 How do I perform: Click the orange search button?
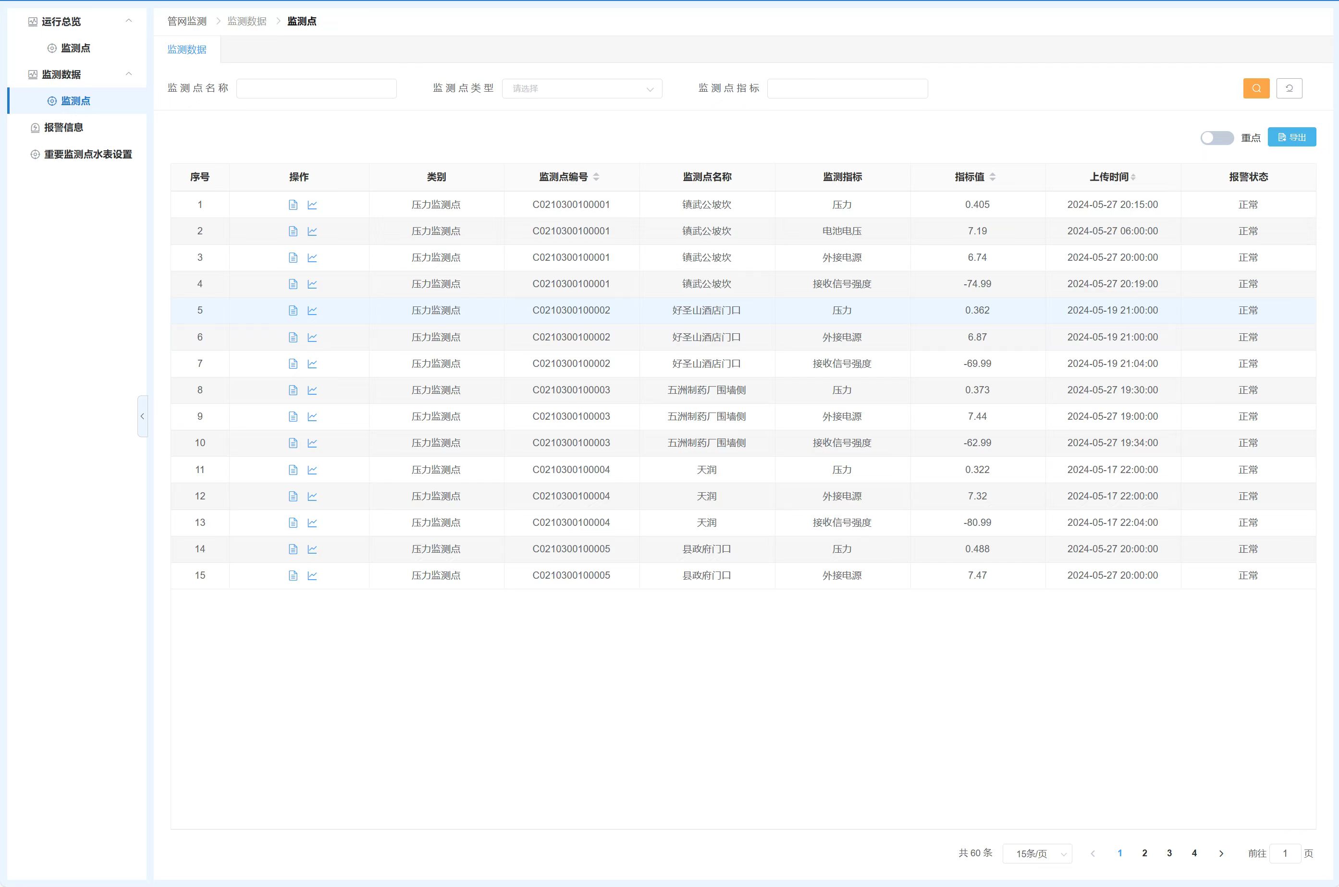1256,88
